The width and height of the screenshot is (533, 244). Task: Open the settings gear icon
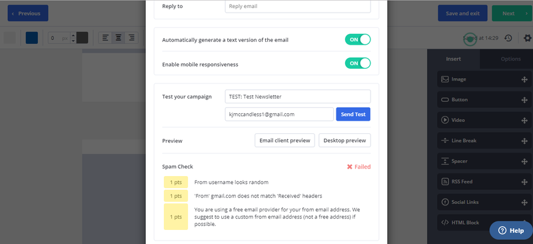click(x=527, y=38)
